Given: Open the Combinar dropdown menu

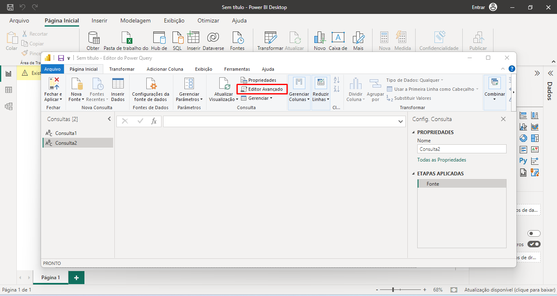Looking at the screenshot, I should 495,94.
